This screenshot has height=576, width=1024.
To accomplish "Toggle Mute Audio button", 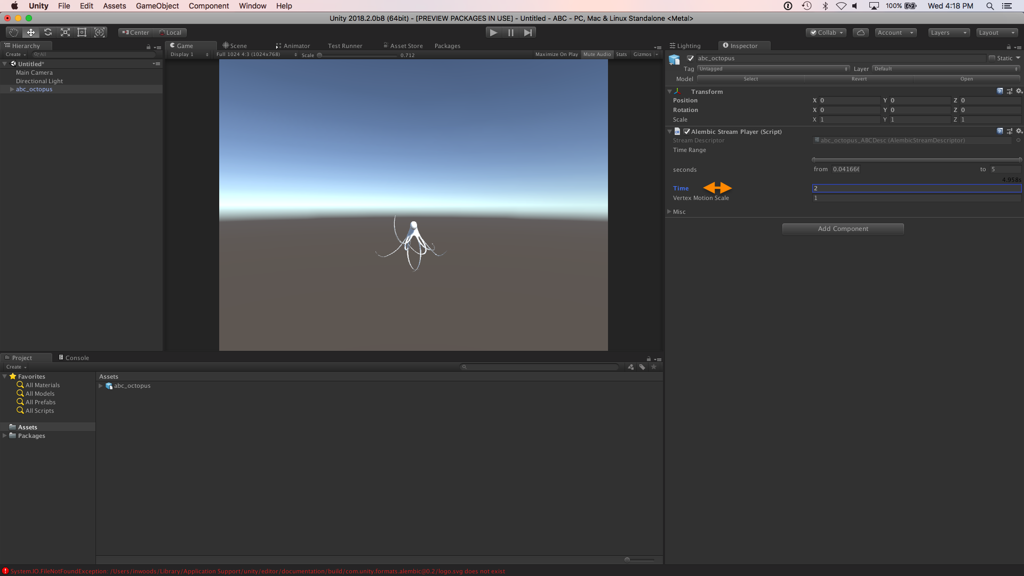I will point(597,54).
